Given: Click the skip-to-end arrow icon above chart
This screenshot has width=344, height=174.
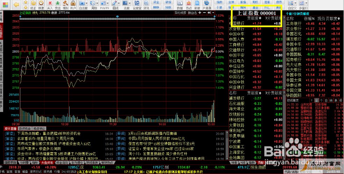Looking at the screenshot, I should pyautogui.click(x=209, y=13).
